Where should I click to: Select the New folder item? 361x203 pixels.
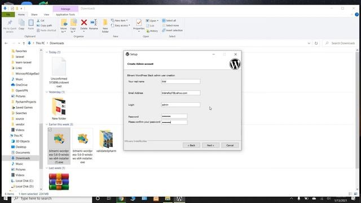[59, 109]
